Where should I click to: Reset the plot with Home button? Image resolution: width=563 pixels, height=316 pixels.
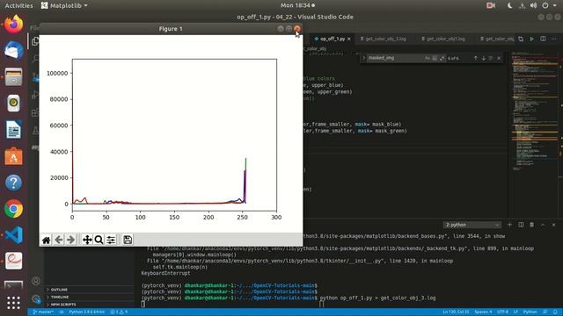[x=47, y=240]
